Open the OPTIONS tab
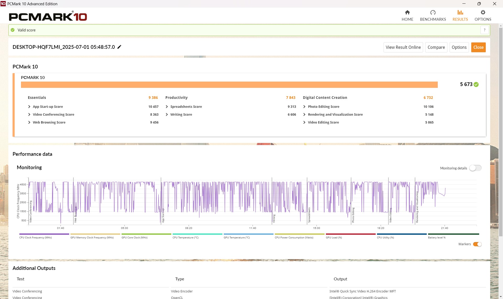The image size is (503, 299). (483, 15)
